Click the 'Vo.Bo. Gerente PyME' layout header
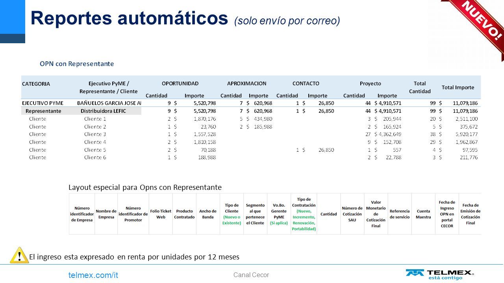This screenshot has height=283, width=504. tap(279, 214)
